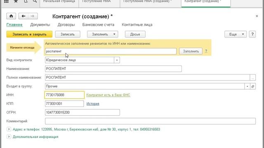The image size is (264, 148).
Task: Navigate back with left arrow
Action: coord(24,16)
